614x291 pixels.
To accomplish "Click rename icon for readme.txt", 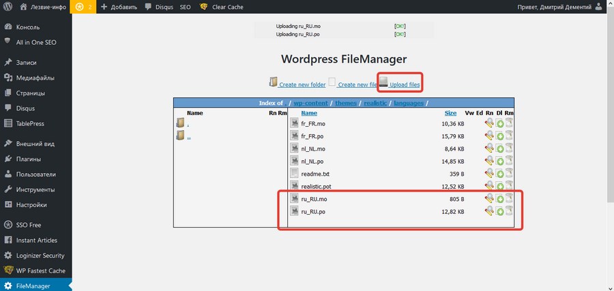I will tap(489, 173).
